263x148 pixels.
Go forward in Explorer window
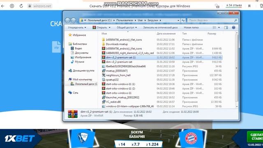[x=73, y=20]
